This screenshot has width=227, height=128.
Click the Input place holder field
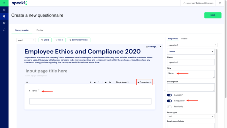(x=191, y=126)
